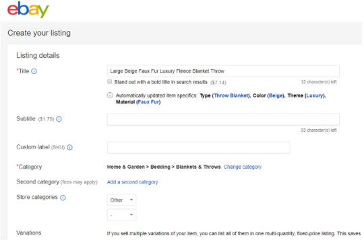Select the Home & Garden category path text
Viewport: 364px width, 244px height.
(x=164, y=167)
